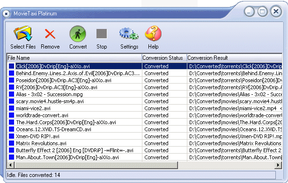Click the blue icon beside Xmen-DVD RIP!.avi
The image size is (288, 183).
12,136
